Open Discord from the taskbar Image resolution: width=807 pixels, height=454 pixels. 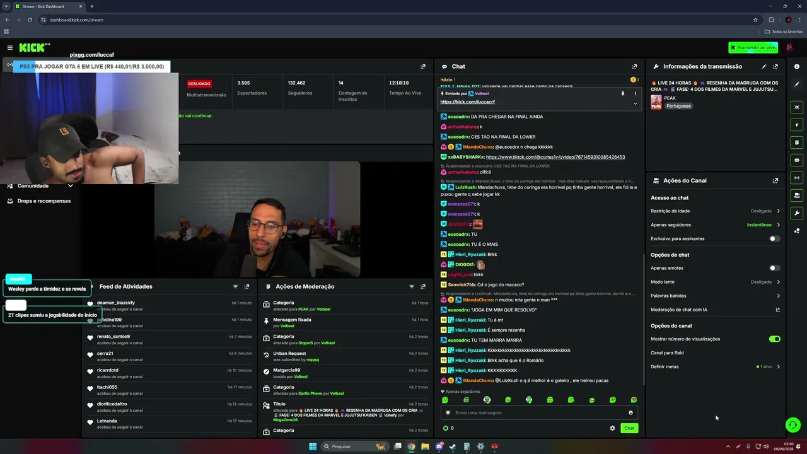tap(439, 446)
